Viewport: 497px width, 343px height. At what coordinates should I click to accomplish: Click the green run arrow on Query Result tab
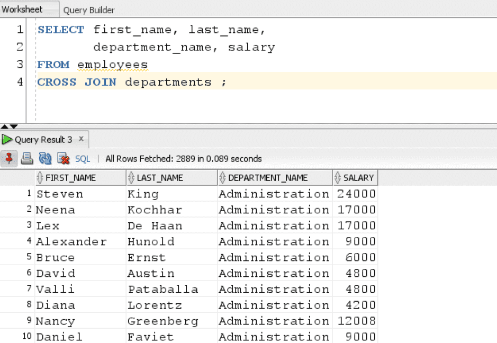pyautogui.click(x=7, y=140)
